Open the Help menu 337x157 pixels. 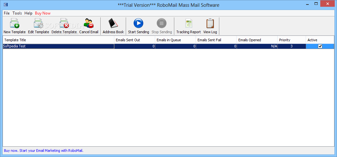point(28,13)
